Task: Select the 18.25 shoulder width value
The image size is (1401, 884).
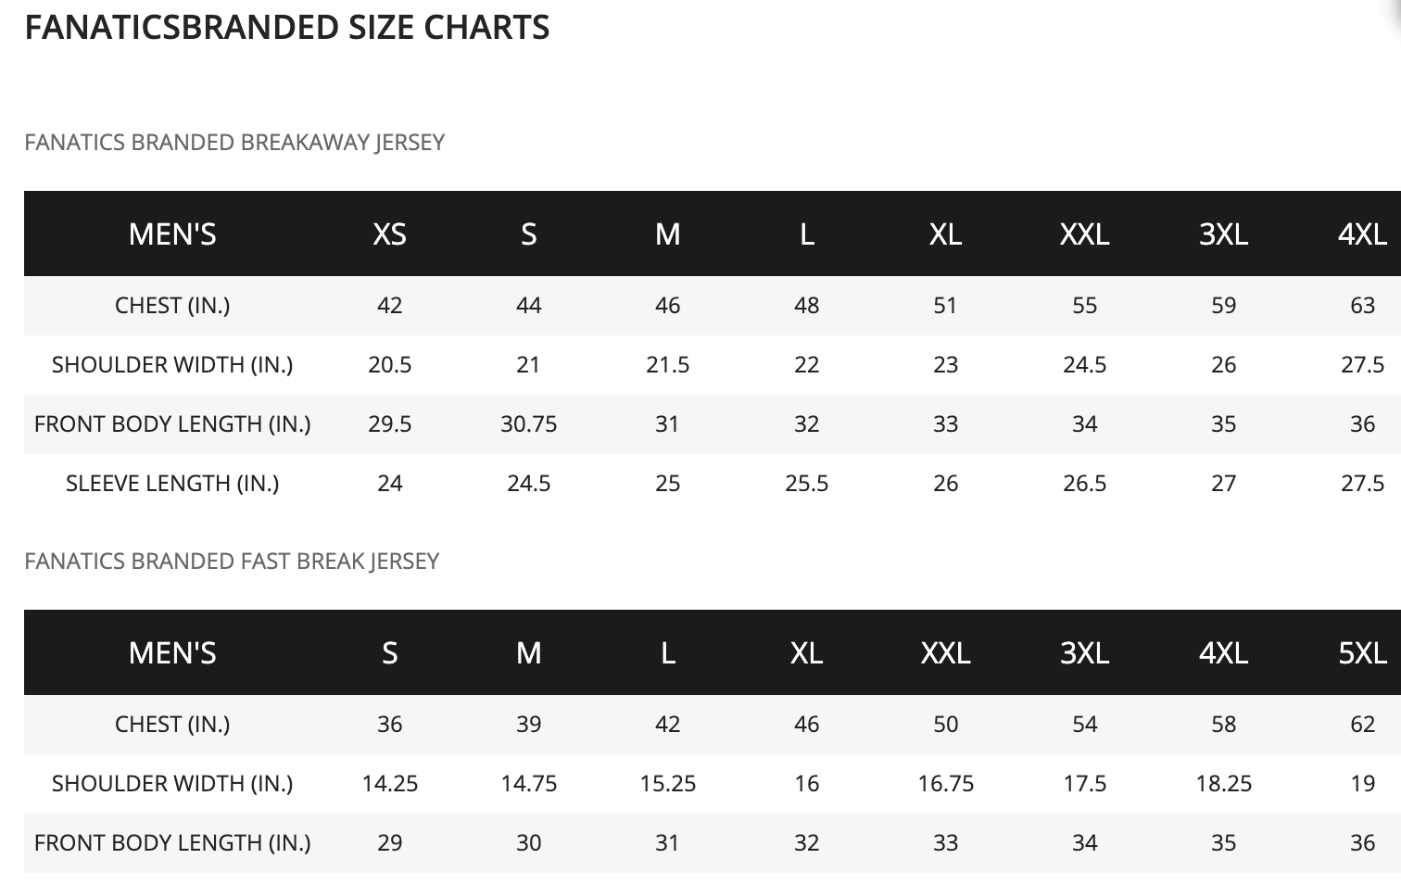Action: pos(1223,784)
